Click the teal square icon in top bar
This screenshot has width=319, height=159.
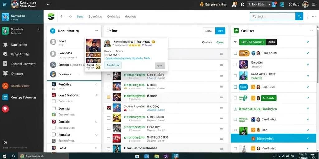tap(282, 4)
